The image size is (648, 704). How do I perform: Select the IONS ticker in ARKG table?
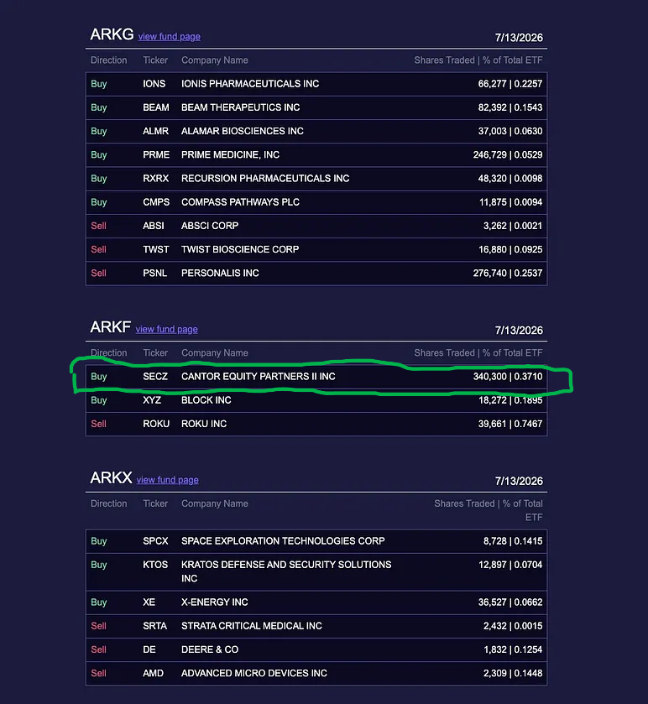(154, 84)
